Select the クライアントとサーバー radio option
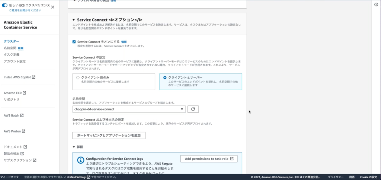The height and width of the screenshot is (180, 381). 165,78
